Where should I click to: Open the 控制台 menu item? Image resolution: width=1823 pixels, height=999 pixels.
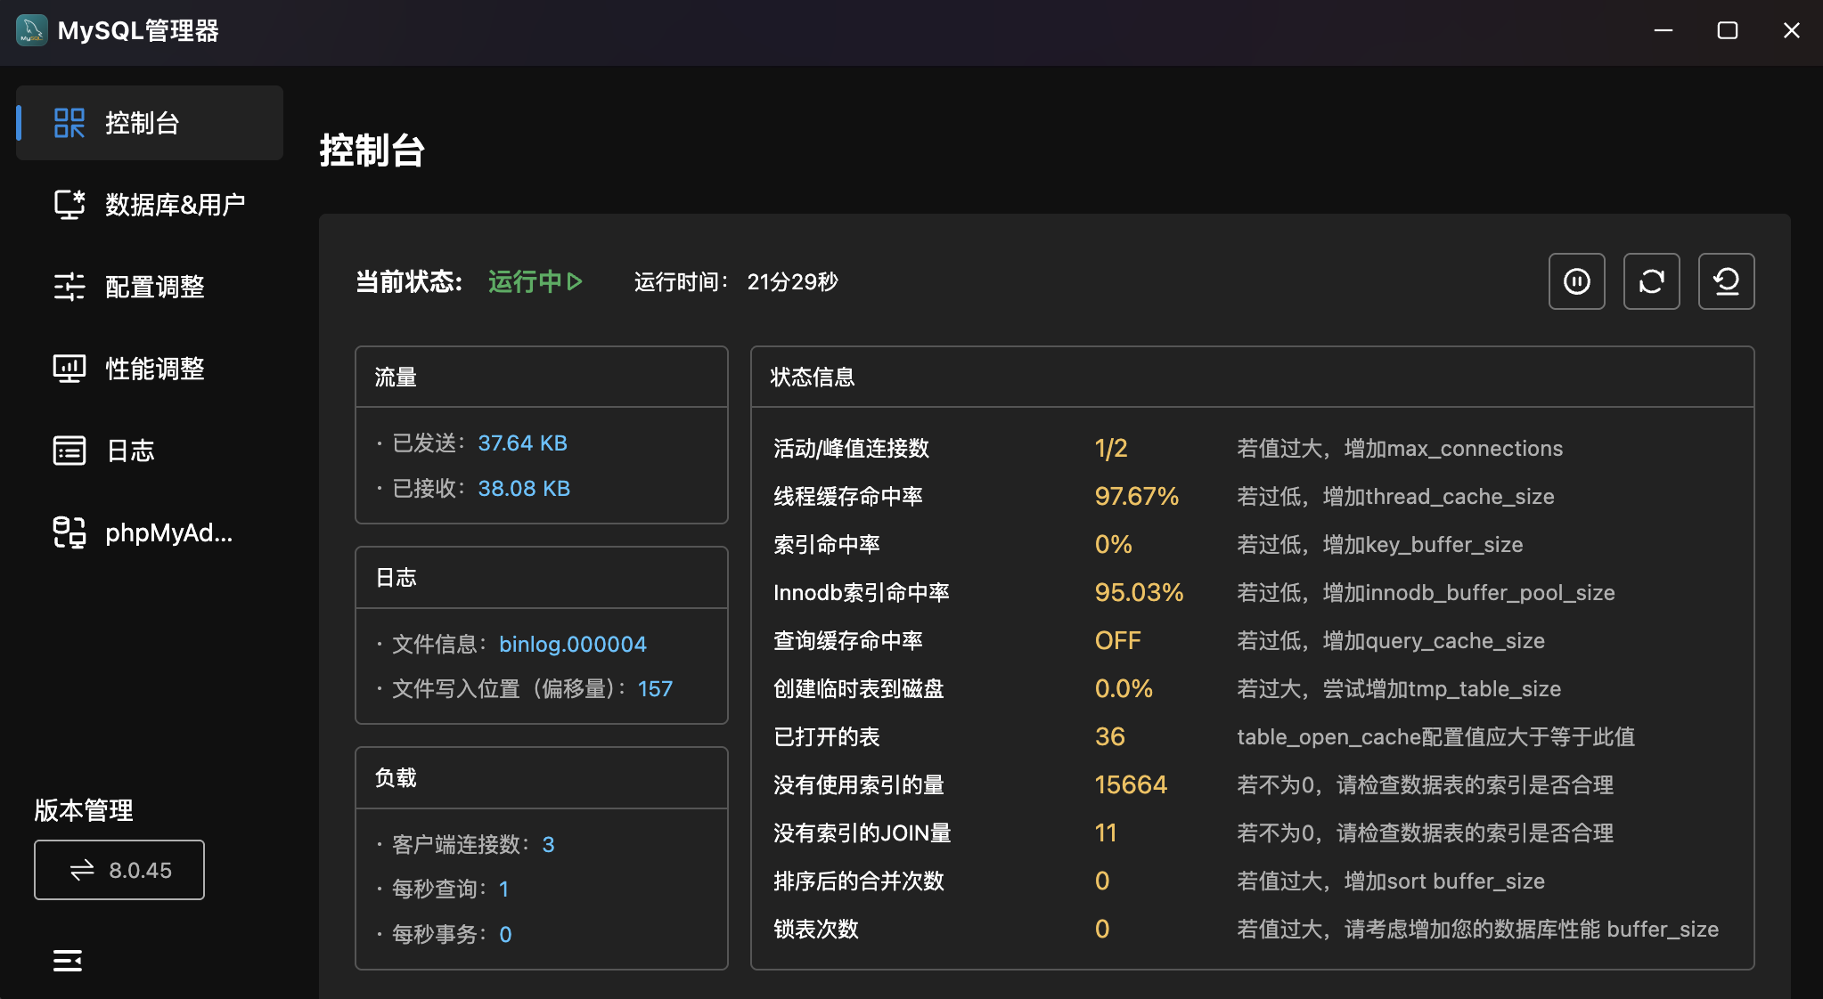(x=150, y=123)
